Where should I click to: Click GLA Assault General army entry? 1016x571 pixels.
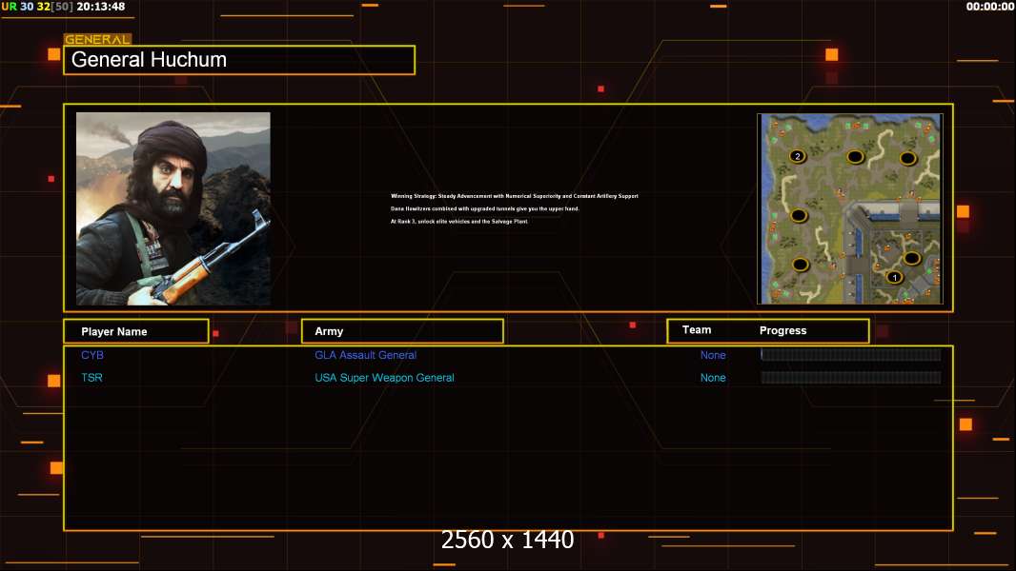pyautogui.click(x=365, y=355)
